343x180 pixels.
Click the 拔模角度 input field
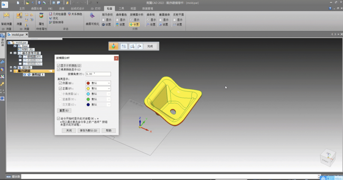(98, 74)
